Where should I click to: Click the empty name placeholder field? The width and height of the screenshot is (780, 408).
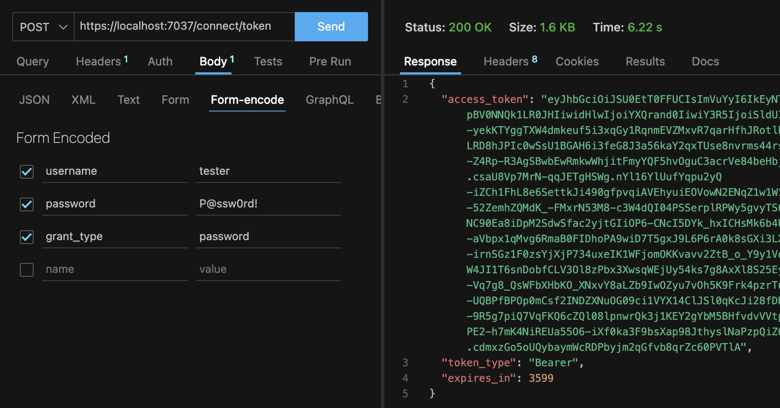[115, 269]
